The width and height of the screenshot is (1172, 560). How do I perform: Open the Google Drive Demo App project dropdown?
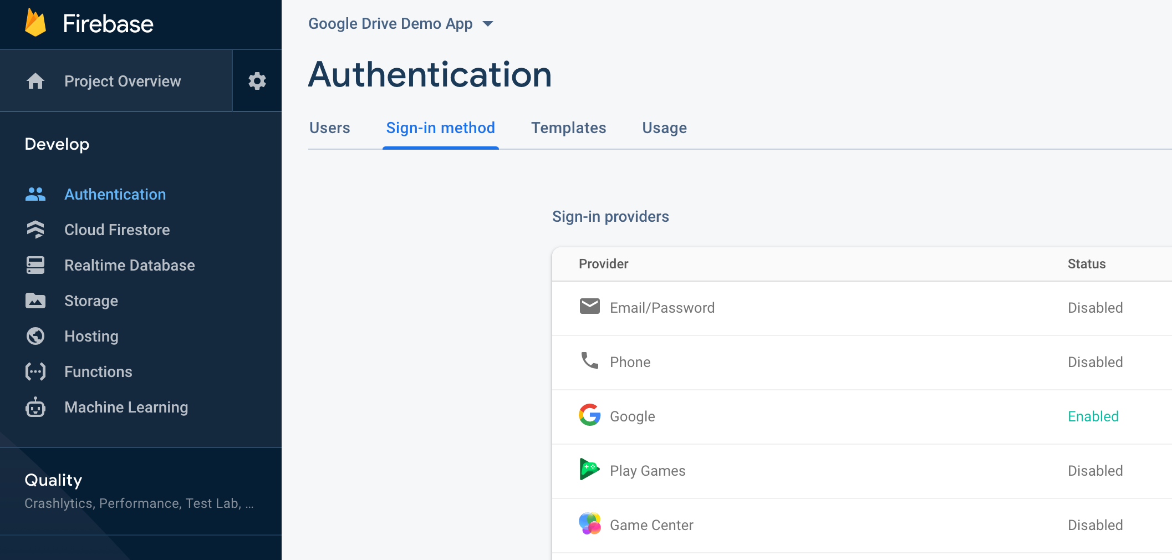pyautogui.click(x=401, y=23)
